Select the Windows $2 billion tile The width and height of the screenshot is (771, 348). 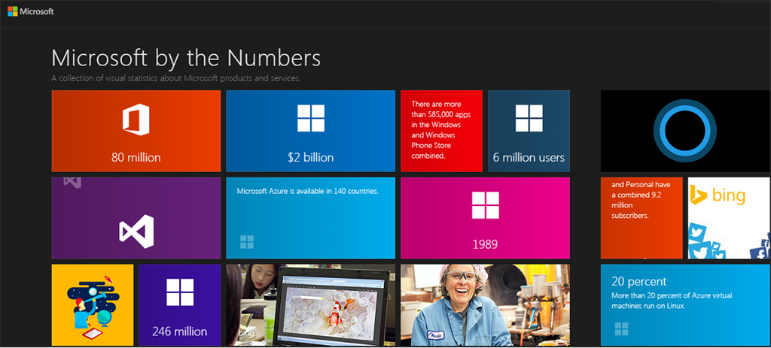point(311,131)
